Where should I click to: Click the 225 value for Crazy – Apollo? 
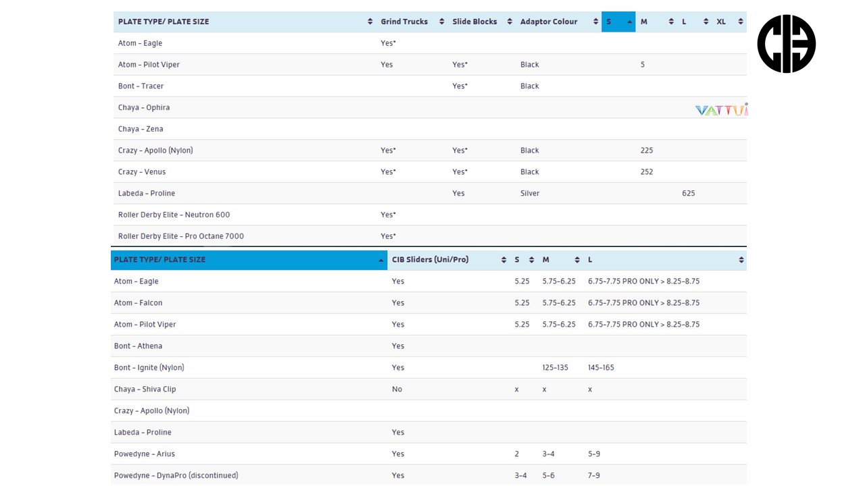point(647,151)
